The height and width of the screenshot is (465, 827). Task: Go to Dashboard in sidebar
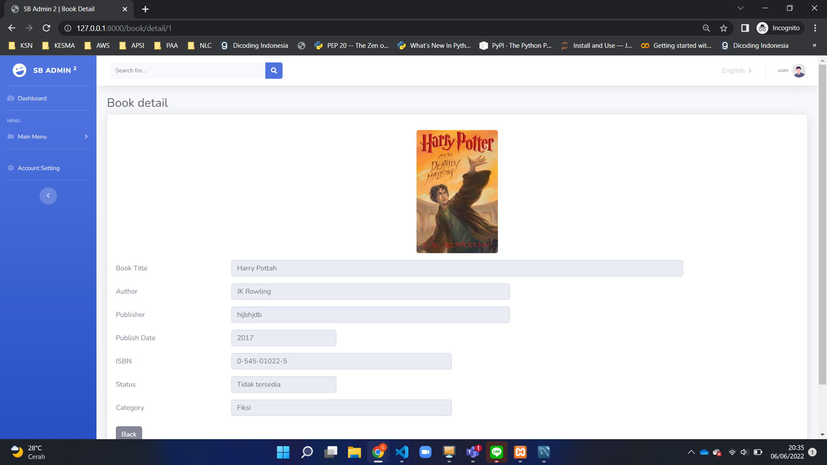[32, 98]
